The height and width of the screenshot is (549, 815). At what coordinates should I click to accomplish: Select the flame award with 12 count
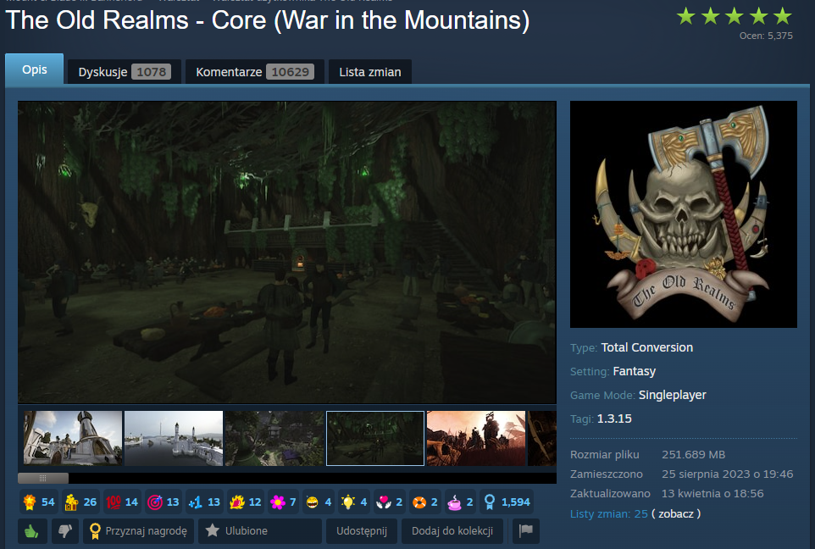coord(246,502)
